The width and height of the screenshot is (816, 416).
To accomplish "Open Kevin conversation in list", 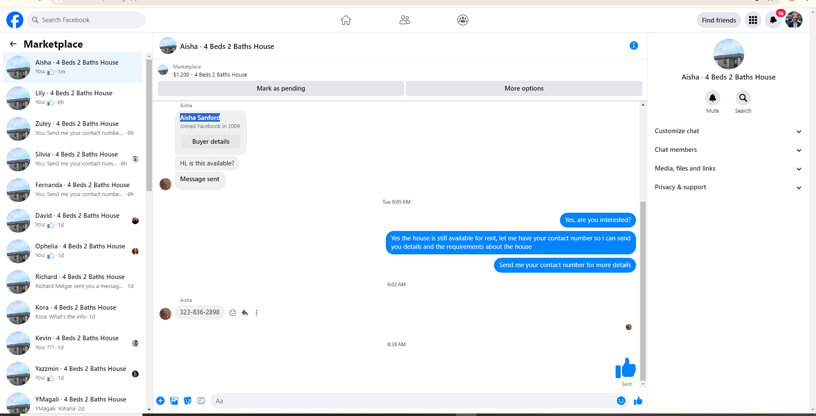I will point(73,343).
